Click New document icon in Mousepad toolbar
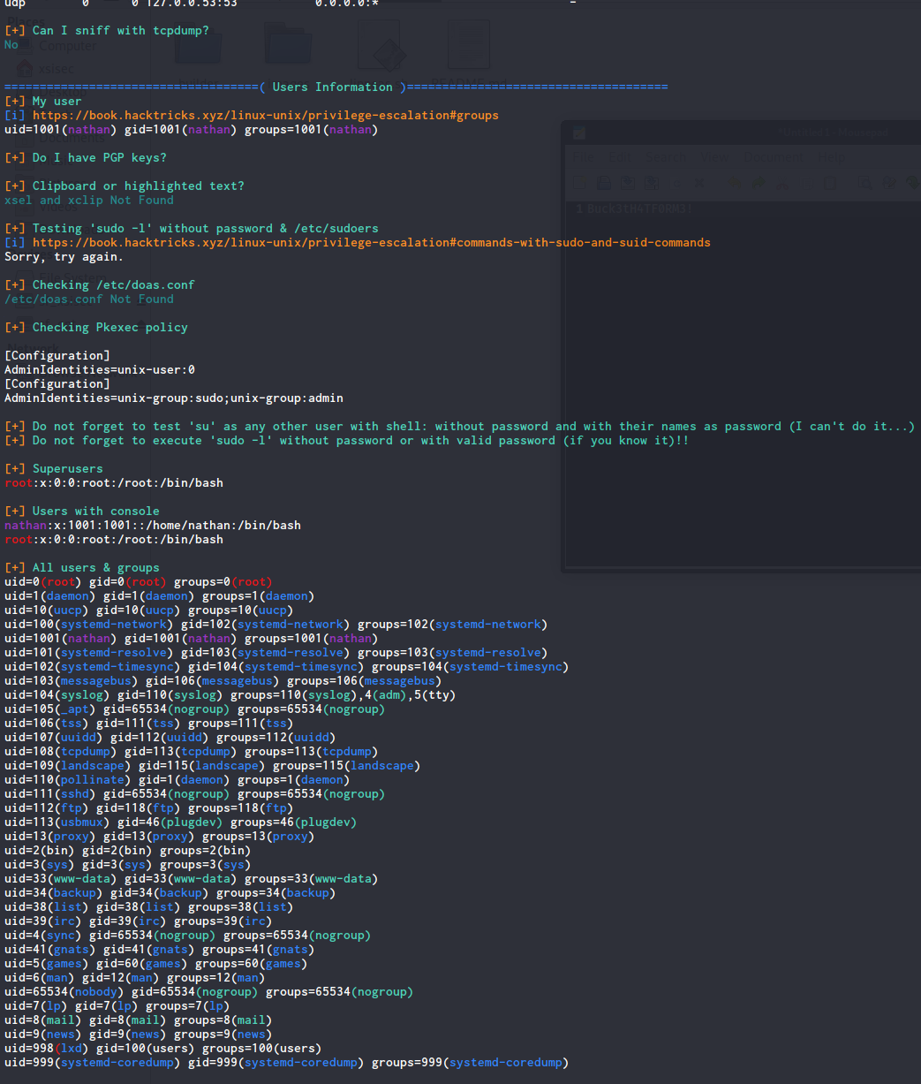921x1084 pixels. click(x=579, y=183)
